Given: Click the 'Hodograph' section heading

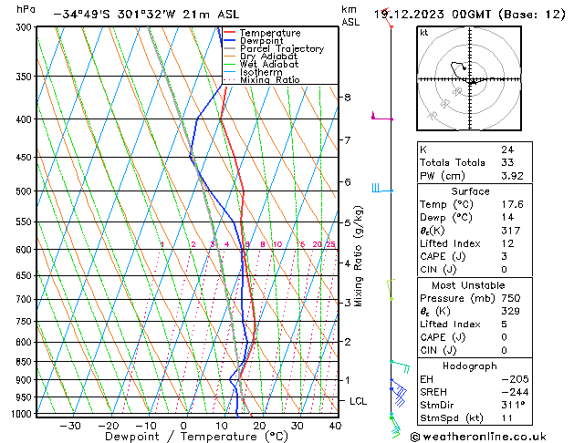Looking at the screenshot, I should [470, 366].
